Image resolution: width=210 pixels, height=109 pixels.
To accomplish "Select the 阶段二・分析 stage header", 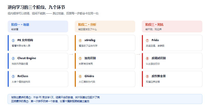I will (105, 26).
